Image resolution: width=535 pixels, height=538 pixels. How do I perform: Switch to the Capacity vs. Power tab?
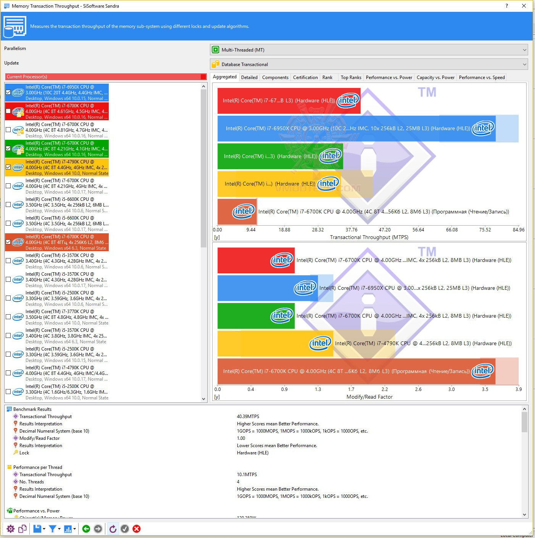(x=435, y=78)
